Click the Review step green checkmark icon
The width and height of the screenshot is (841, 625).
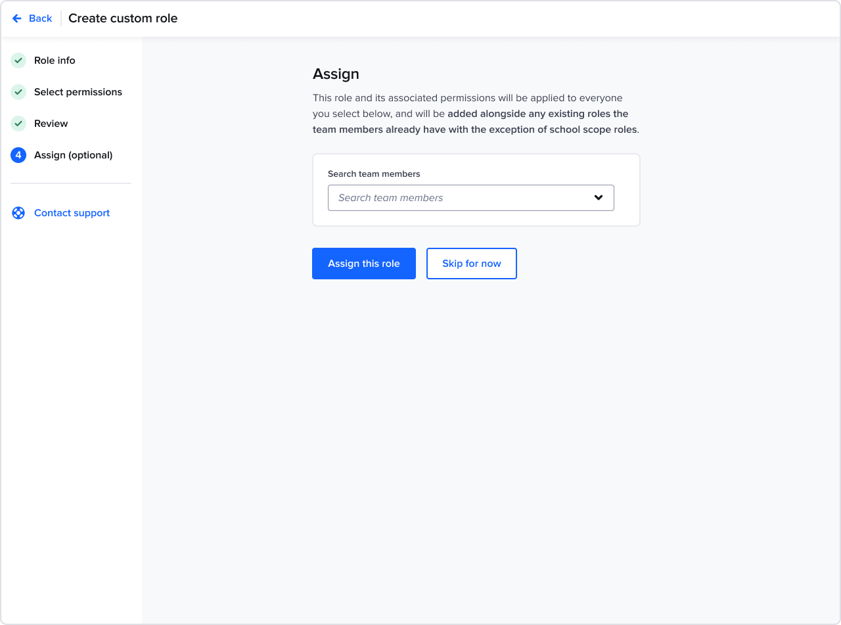18,124
